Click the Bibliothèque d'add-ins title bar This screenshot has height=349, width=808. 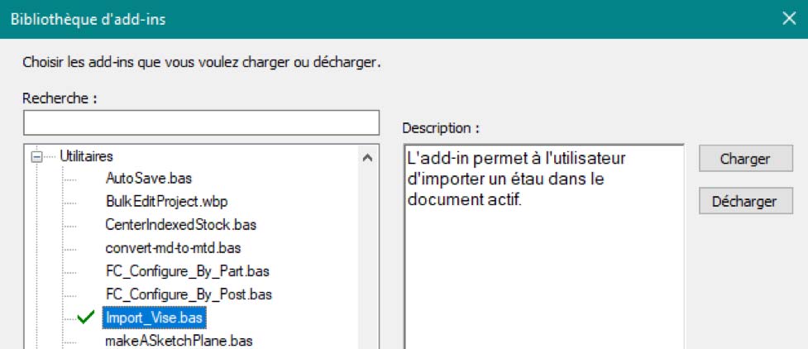tap(372, 19)
